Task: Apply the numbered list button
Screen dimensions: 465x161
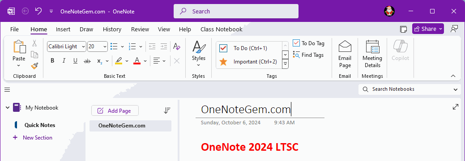Action: 132,47
